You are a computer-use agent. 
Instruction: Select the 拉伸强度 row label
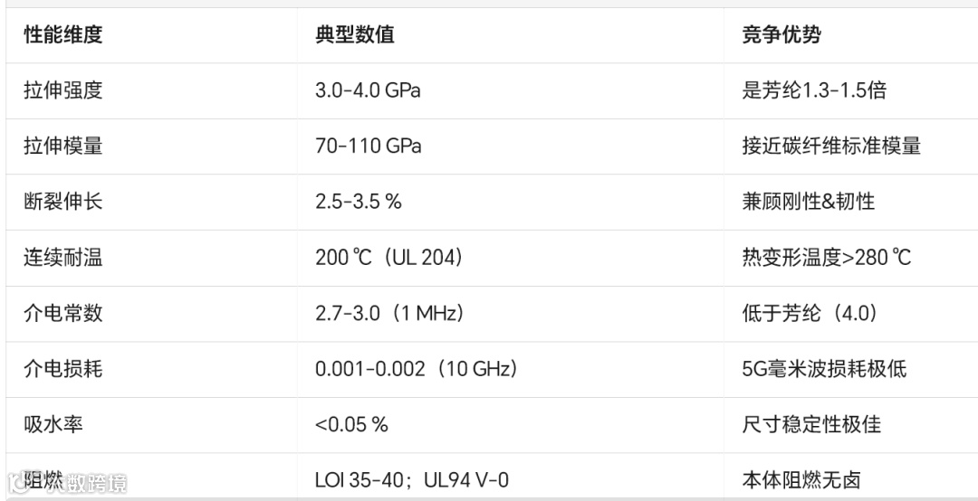(x=63, y=90)
